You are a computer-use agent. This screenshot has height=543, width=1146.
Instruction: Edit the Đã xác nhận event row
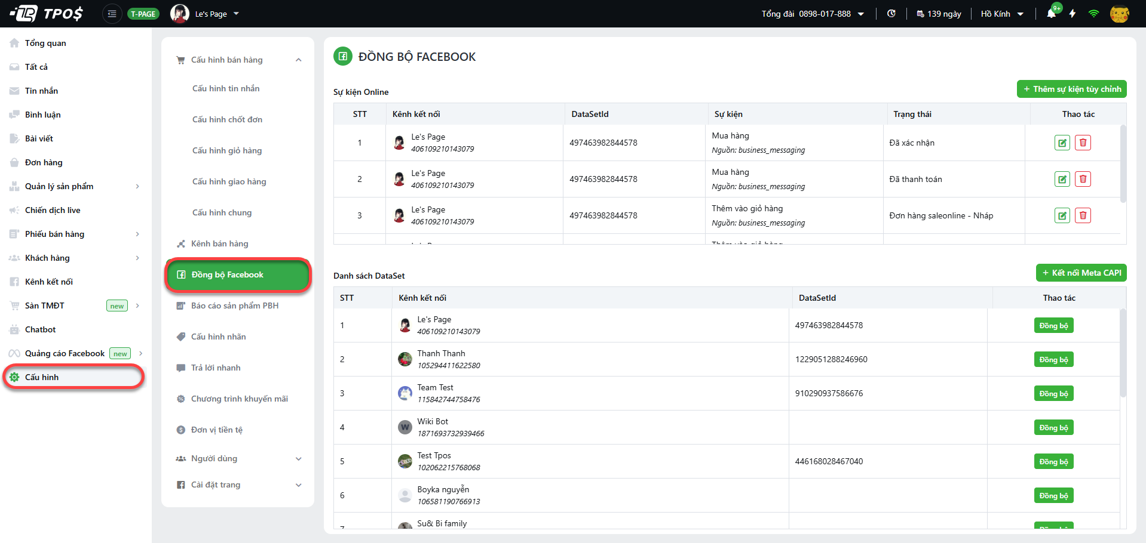(1062, 143)
